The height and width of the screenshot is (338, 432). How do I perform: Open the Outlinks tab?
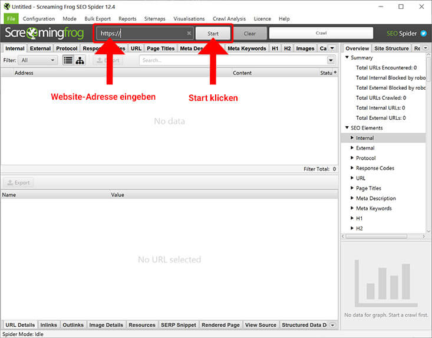click(73, 325)
